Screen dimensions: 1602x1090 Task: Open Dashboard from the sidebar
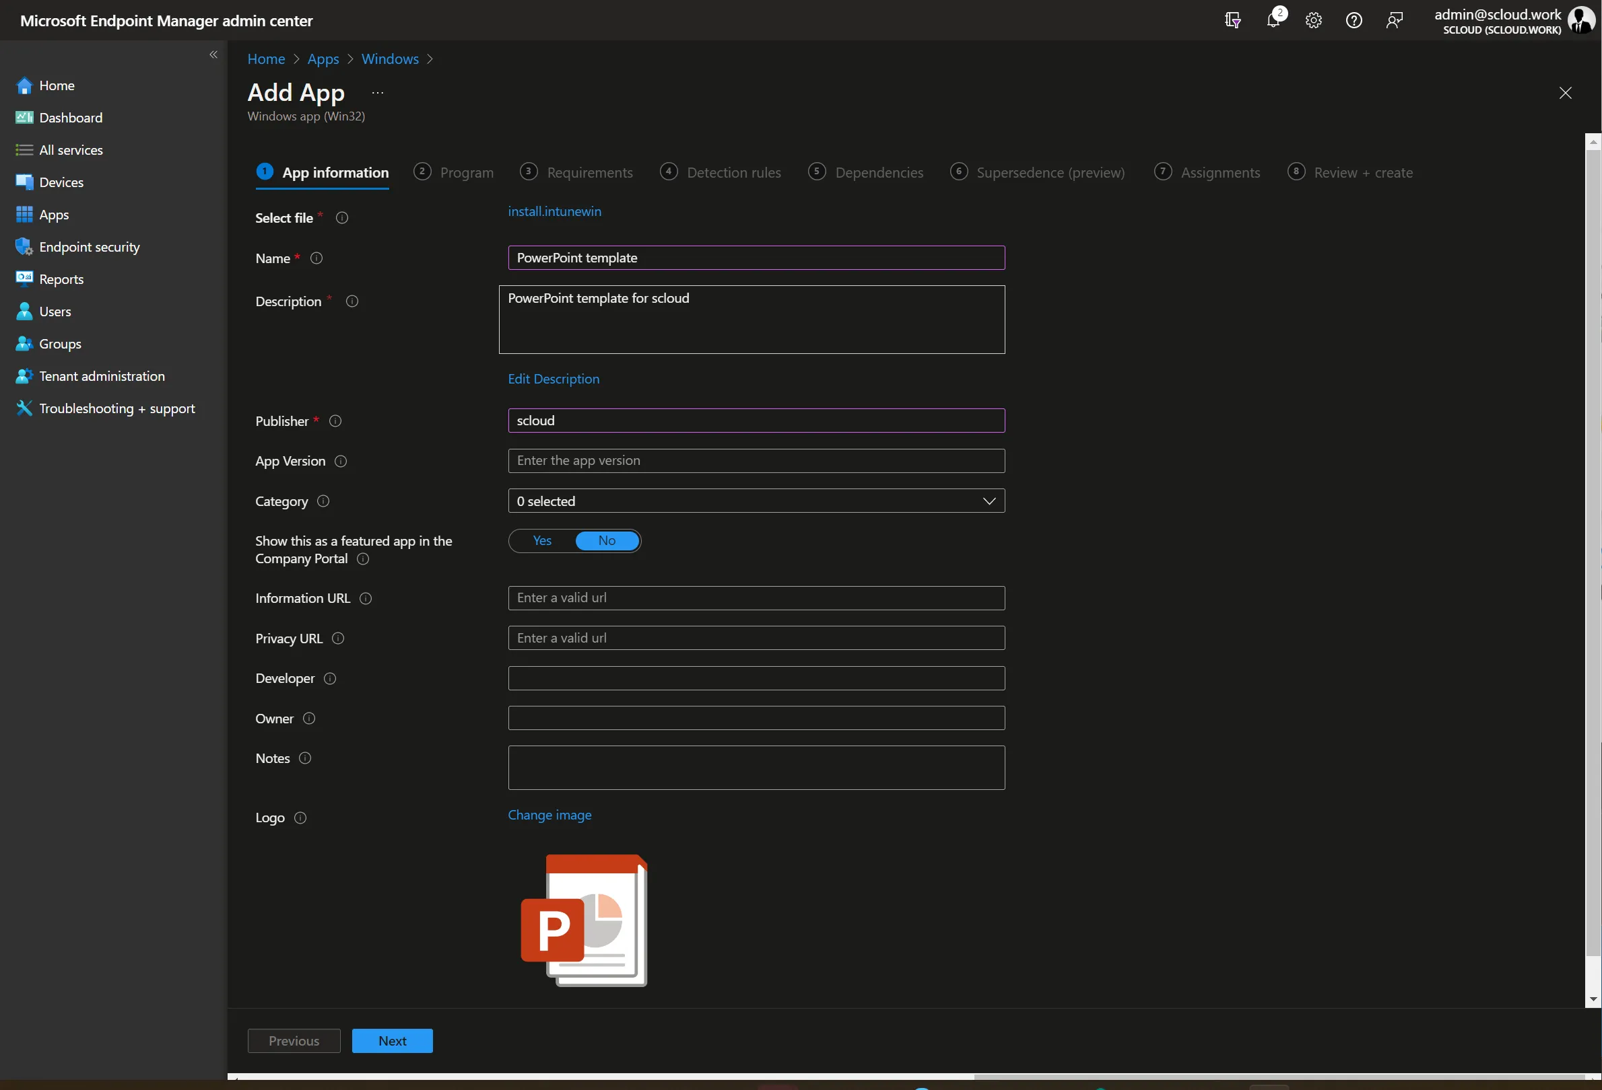pos(59,118)
